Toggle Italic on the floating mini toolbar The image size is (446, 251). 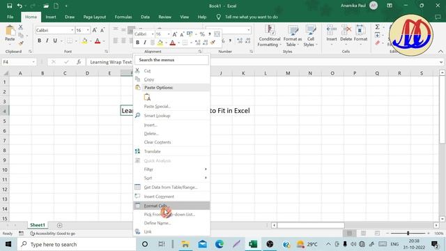(x=145, y=43)
